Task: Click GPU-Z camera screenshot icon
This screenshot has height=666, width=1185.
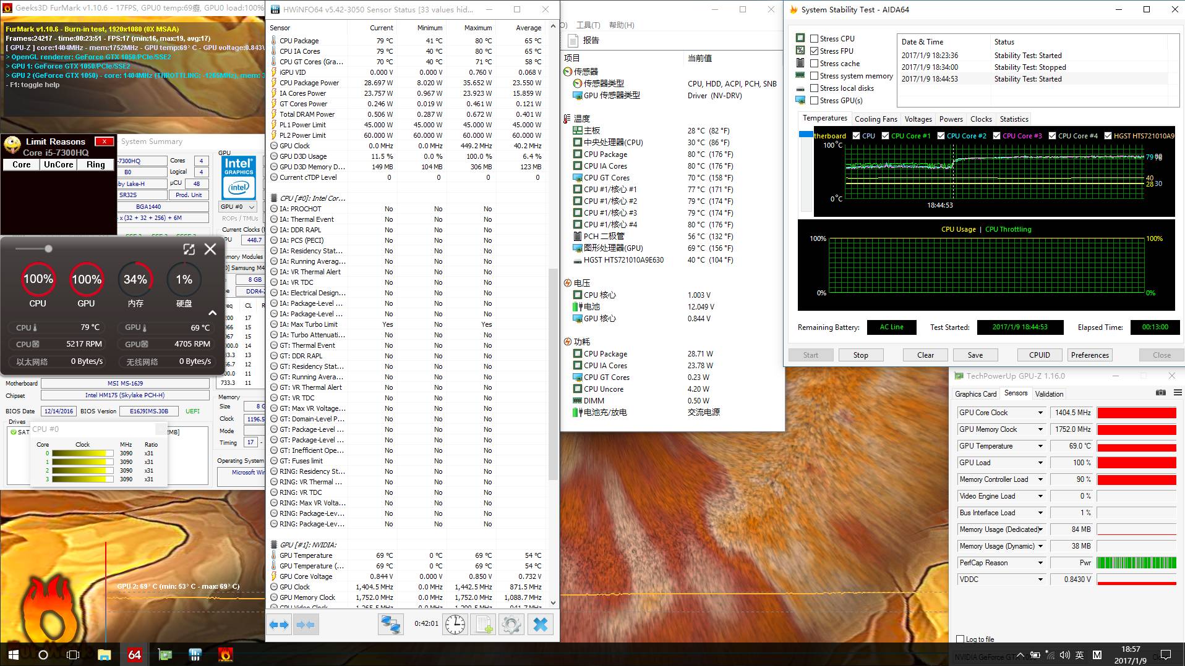Action: [x=1160, y=393]
